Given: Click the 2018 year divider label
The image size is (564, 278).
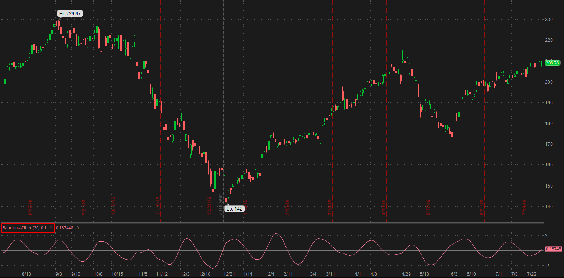Looking at the screenshot, I should click(221, 204).
